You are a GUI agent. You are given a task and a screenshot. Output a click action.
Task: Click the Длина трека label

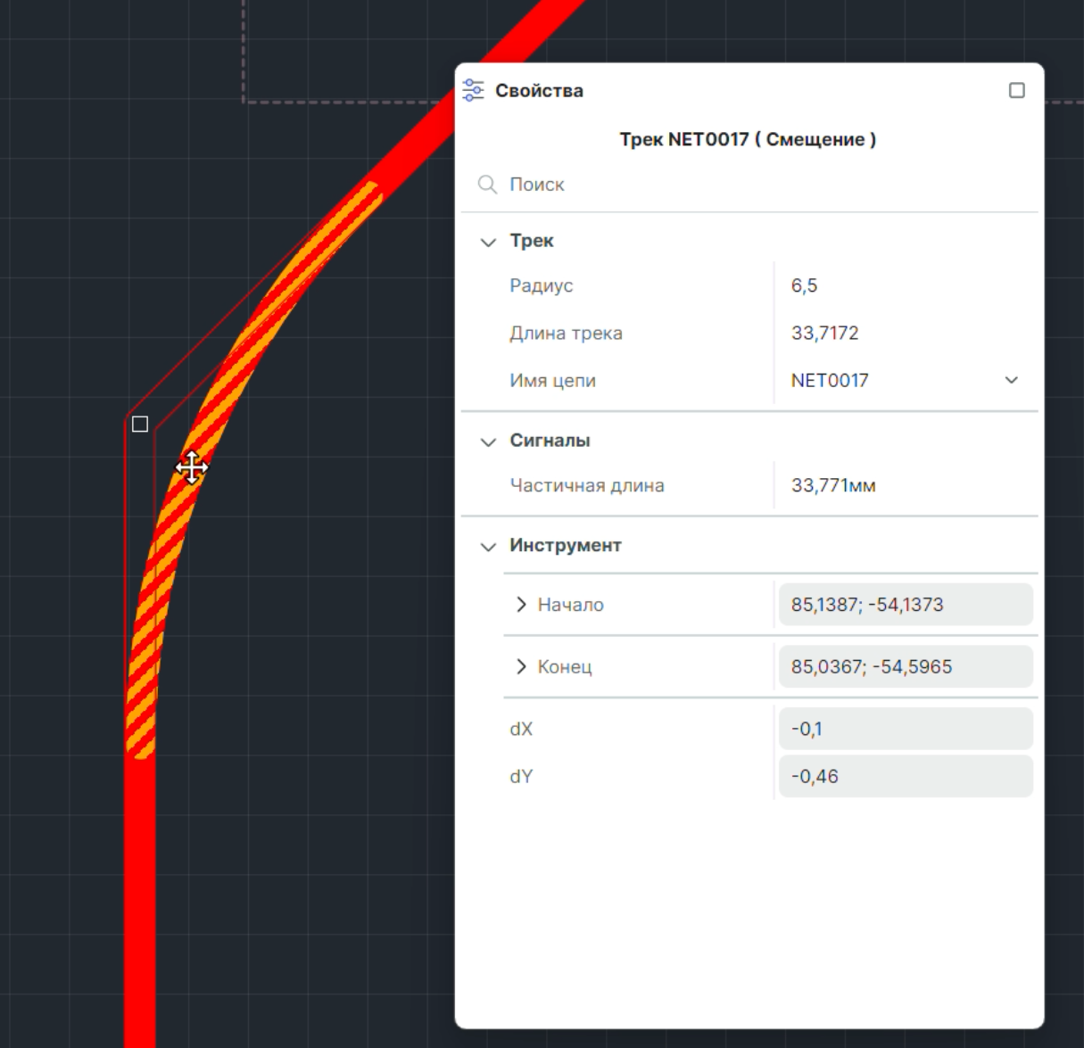click(x=566, y=334)
